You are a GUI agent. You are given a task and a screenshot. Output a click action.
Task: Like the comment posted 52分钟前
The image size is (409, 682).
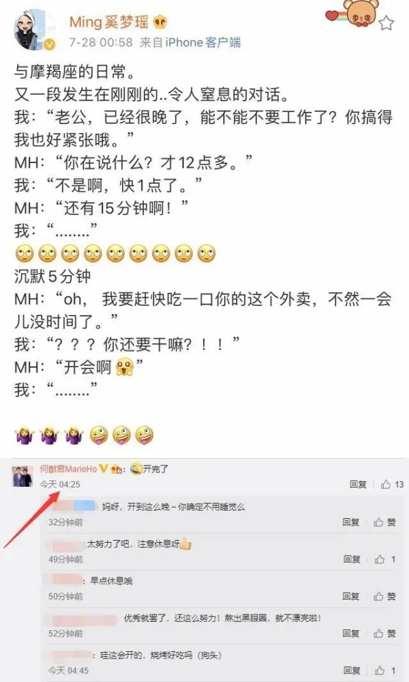tap(384, 634)
